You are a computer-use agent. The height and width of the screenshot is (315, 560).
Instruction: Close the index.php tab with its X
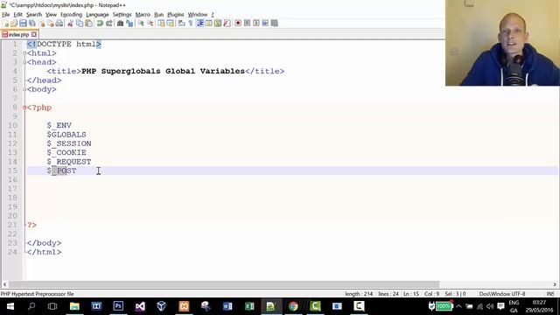(x=34, y=34)
